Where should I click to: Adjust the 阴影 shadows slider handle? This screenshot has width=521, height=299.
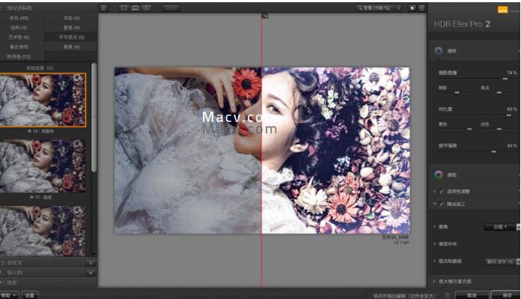[457, 92]
